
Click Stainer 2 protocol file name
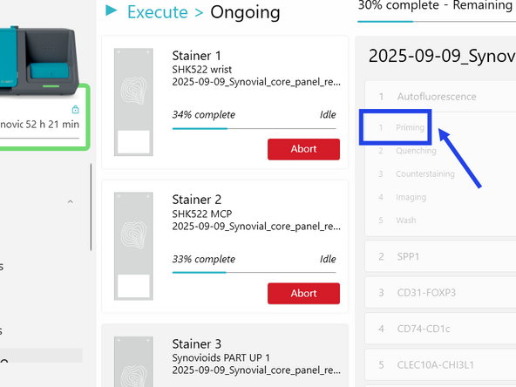point(256,227)
